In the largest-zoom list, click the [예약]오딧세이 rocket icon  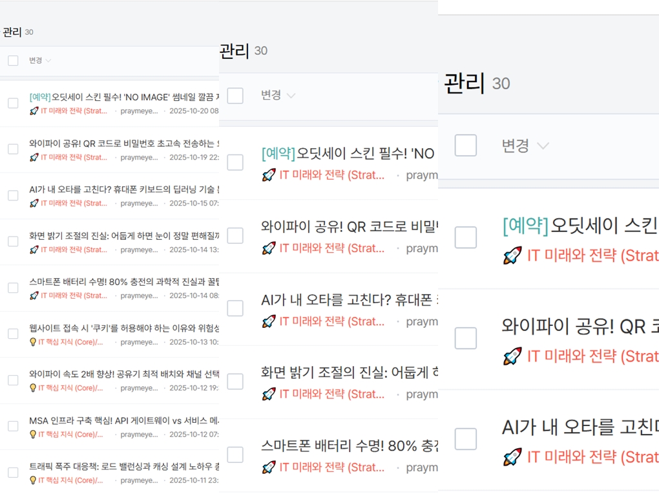pos(513,255)
